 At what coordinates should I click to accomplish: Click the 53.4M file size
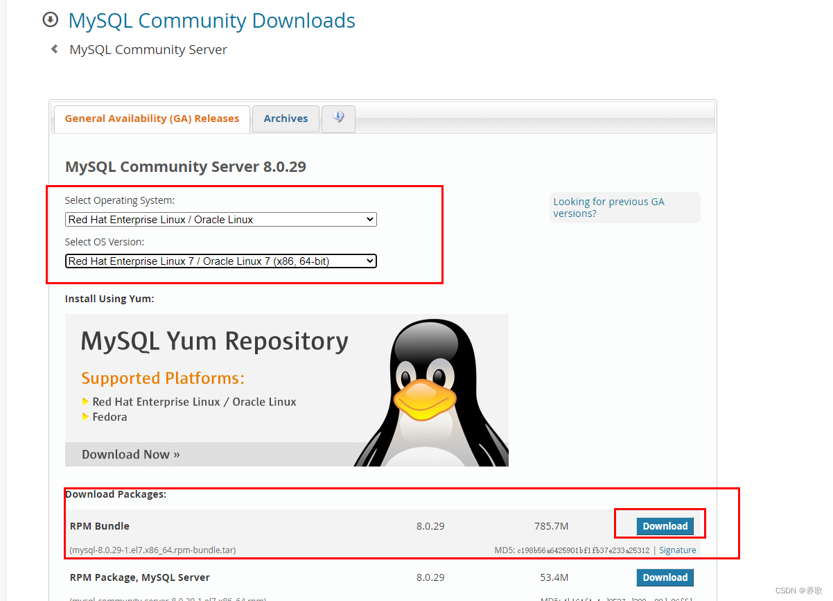(554, 577)
